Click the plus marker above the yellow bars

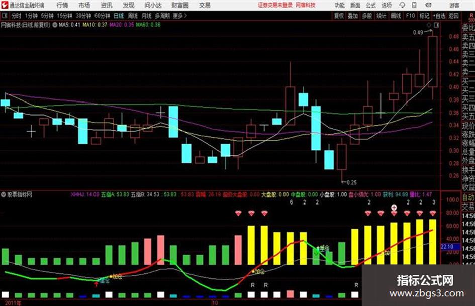(x=394, y=208)
